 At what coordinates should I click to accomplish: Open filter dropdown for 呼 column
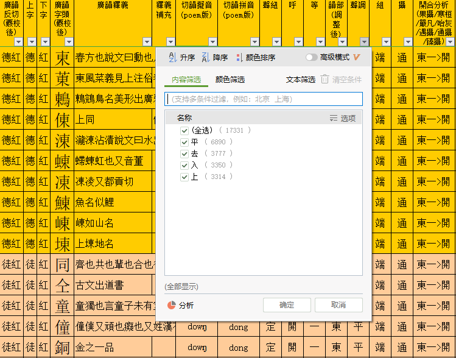(x=298, y=42)
